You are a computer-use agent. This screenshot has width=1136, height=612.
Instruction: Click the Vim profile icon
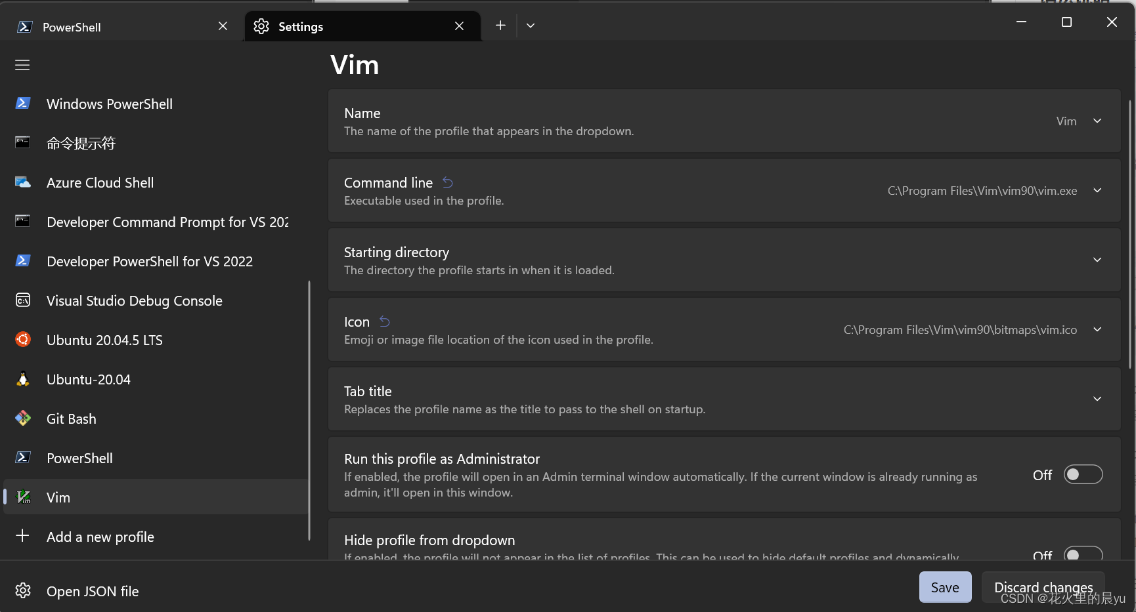23,497
